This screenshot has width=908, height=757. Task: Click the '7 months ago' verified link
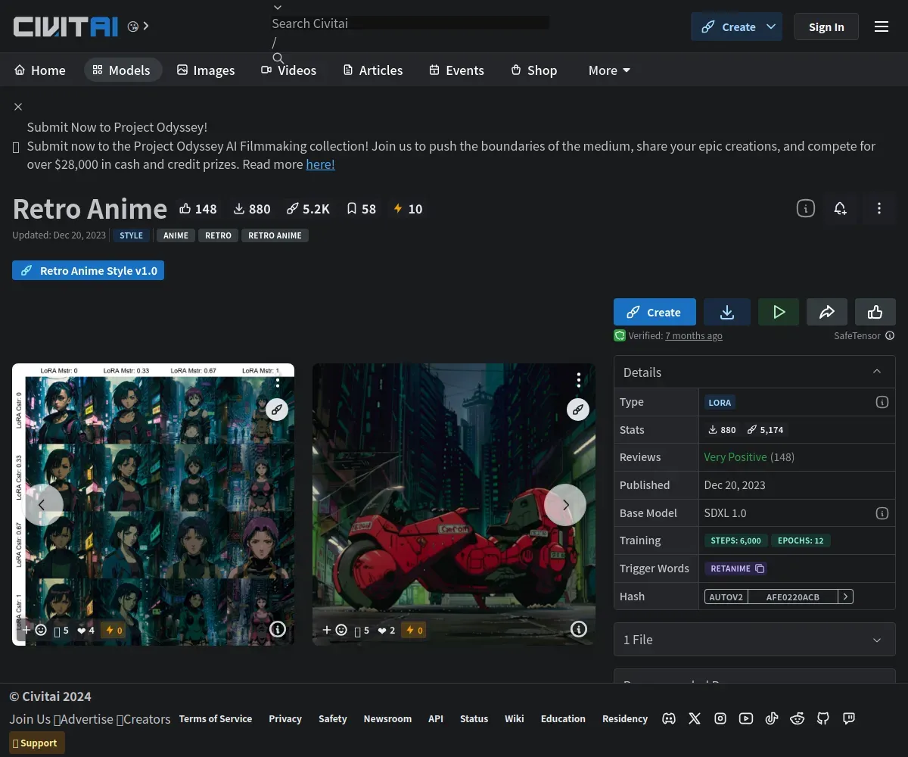[x=694, y=335]
